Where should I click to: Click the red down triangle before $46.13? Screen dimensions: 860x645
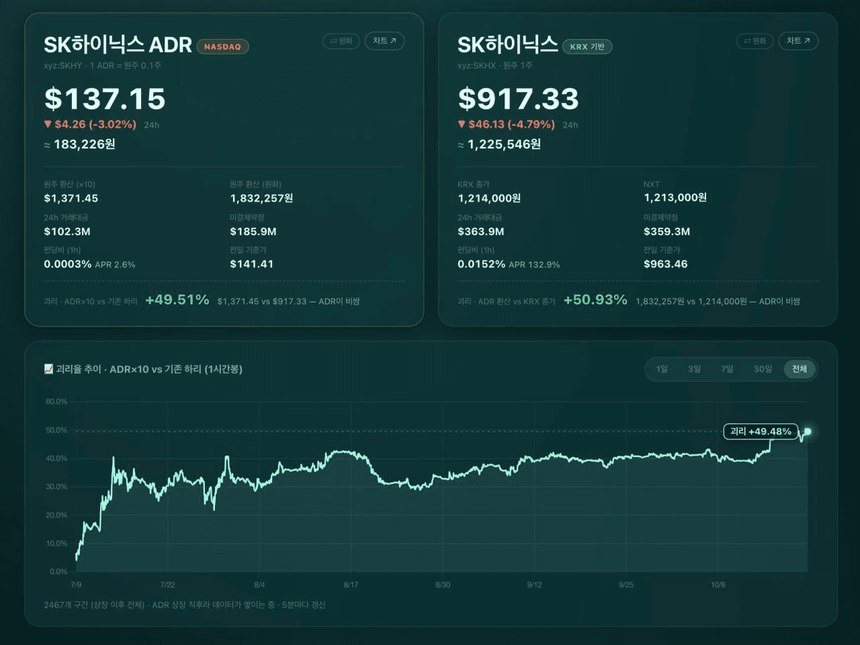coord(462,124)
